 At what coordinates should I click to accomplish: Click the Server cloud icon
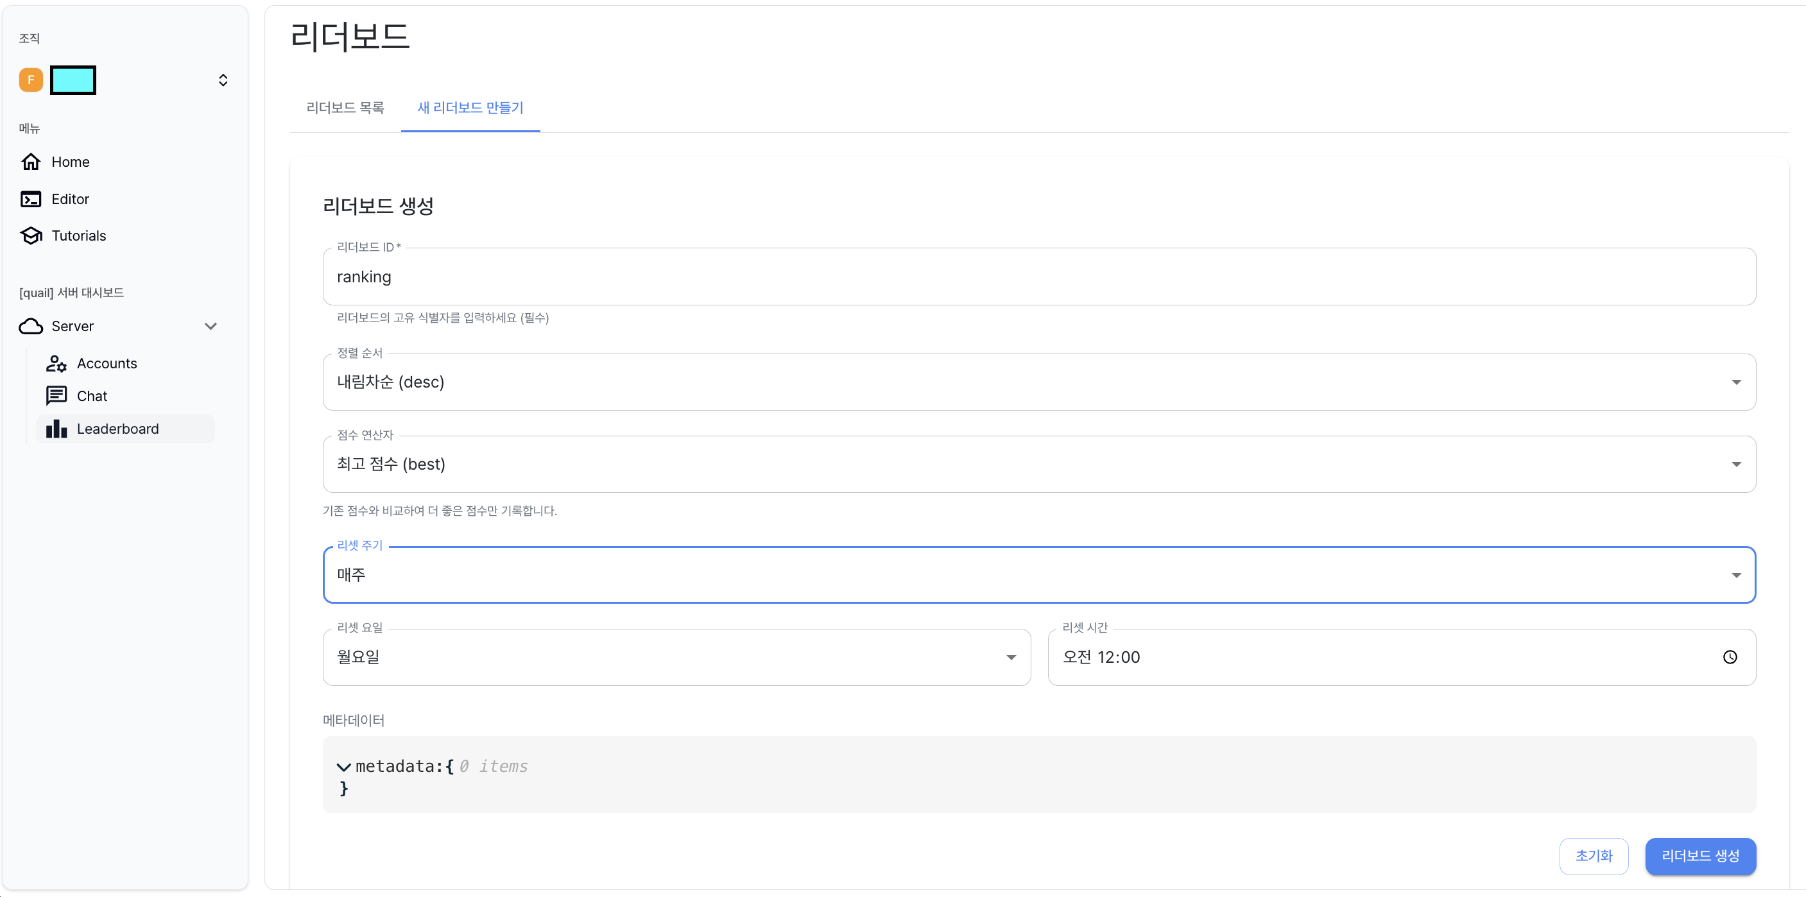pos(31,326)
